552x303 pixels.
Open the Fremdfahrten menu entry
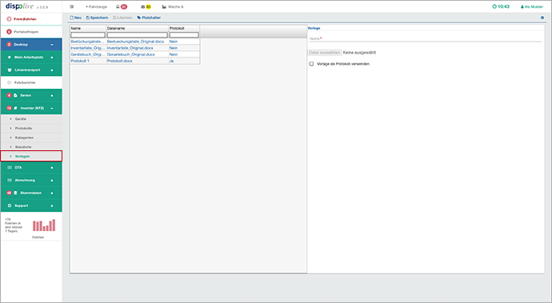tap(31, 19)
